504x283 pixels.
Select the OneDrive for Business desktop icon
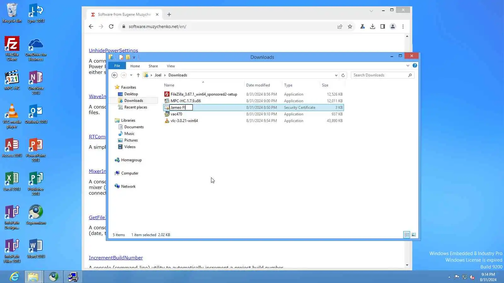point(36,49)
